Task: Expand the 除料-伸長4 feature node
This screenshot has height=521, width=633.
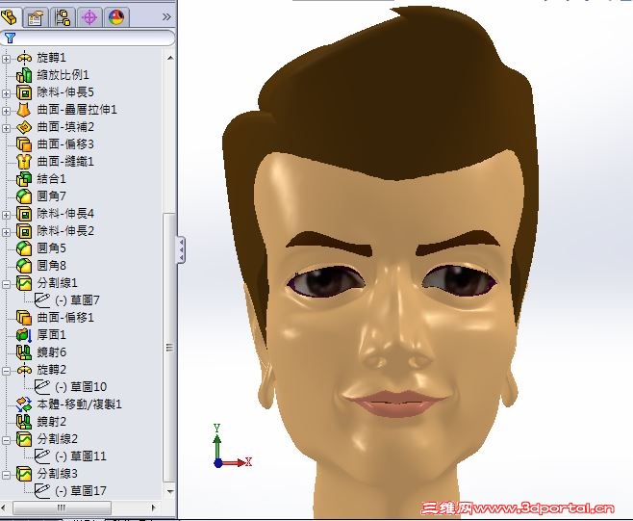Action: 6,215
